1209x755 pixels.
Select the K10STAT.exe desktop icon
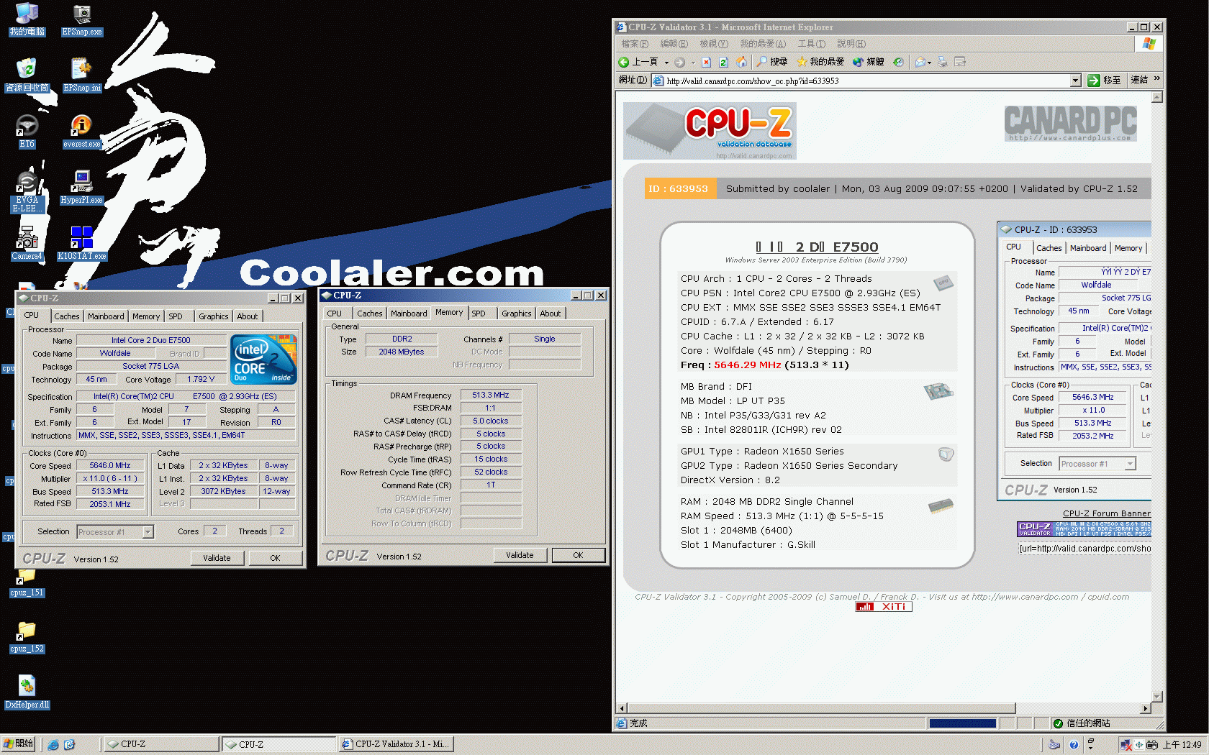tap(82, 244)
